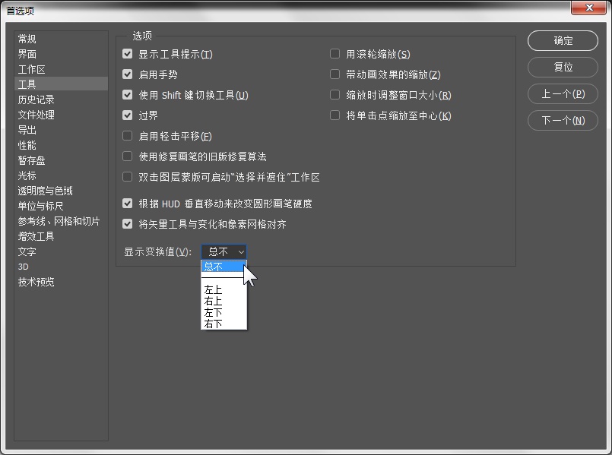The image size is (612, 455).
Task: Click 复位 button
Action: pos(563,67)
